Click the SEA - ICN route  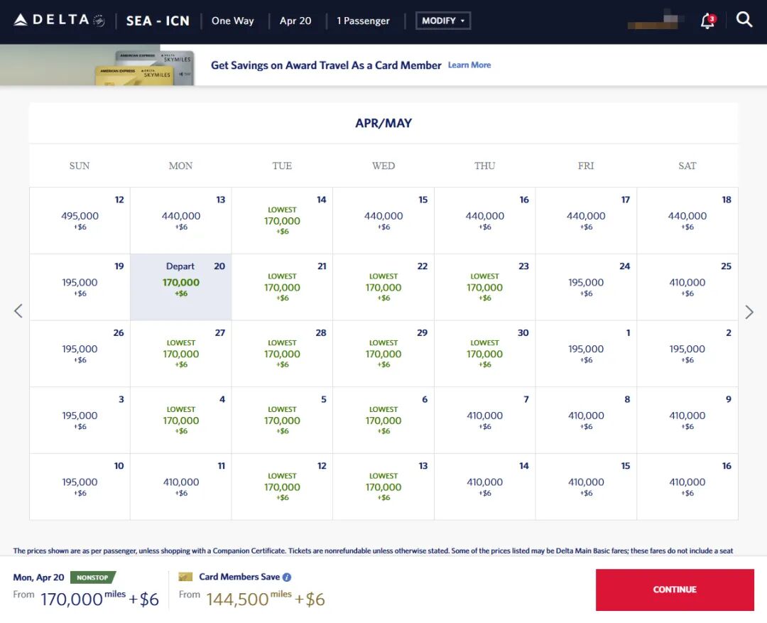point(158,21)
